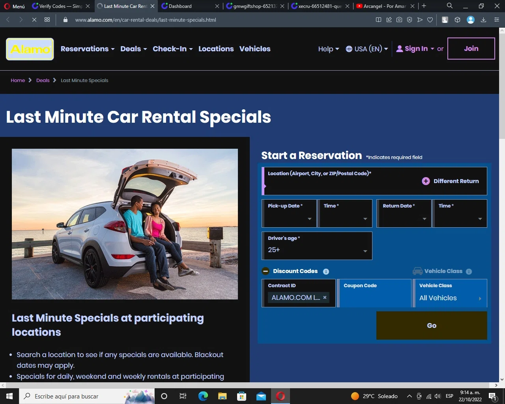505x404 pixels.
Task: Click the Join button
Action: tap(471, 49)
